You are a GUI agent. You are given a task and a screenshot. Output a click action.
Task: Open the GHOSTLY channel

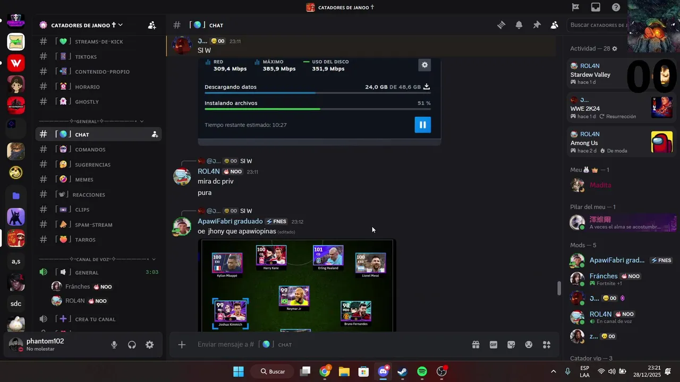click(x=99, y=101)
